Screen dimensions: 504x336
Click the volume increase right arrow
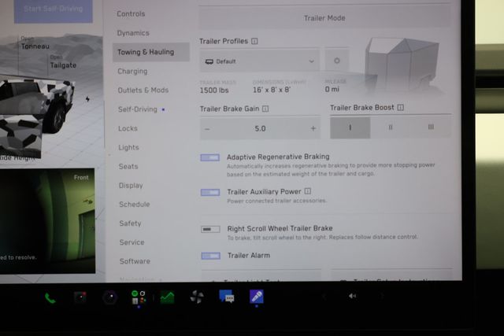382,296
